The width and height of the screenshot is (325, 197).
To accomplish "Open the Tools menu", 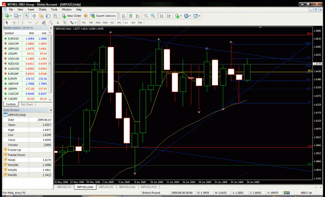I will (54, 9).
